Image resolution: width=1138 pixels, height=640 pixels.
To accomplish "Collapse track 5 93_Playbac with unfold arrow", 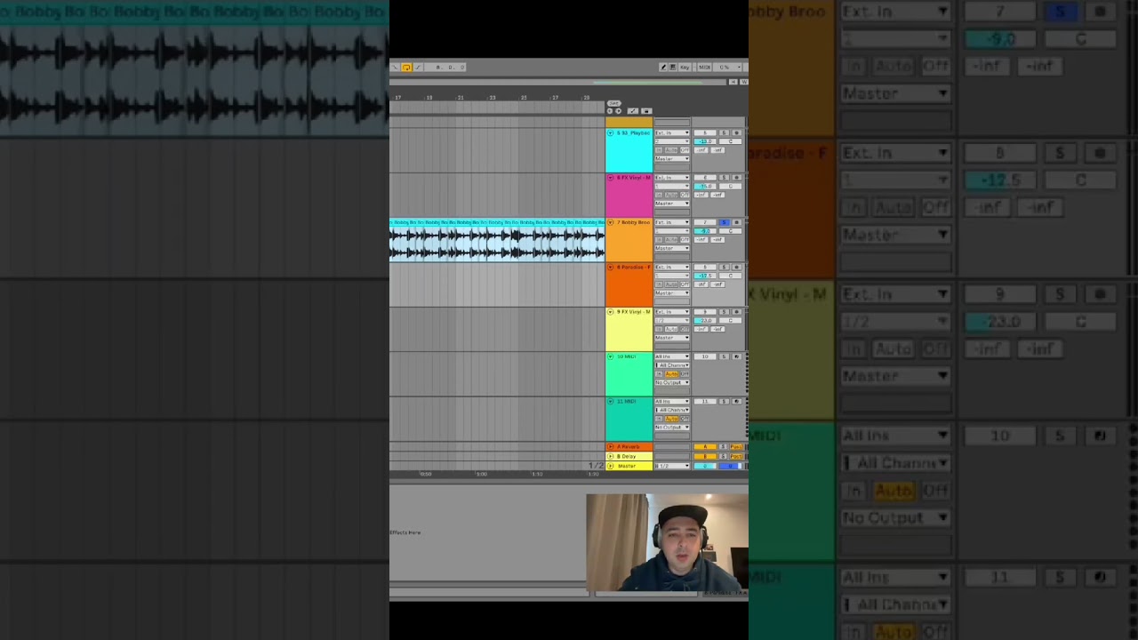I will 611,132.
